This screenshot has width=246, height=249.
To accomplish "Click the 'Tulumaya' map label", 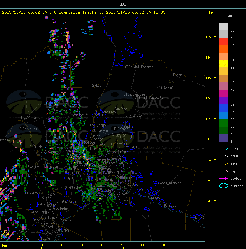I will (101, 130).
